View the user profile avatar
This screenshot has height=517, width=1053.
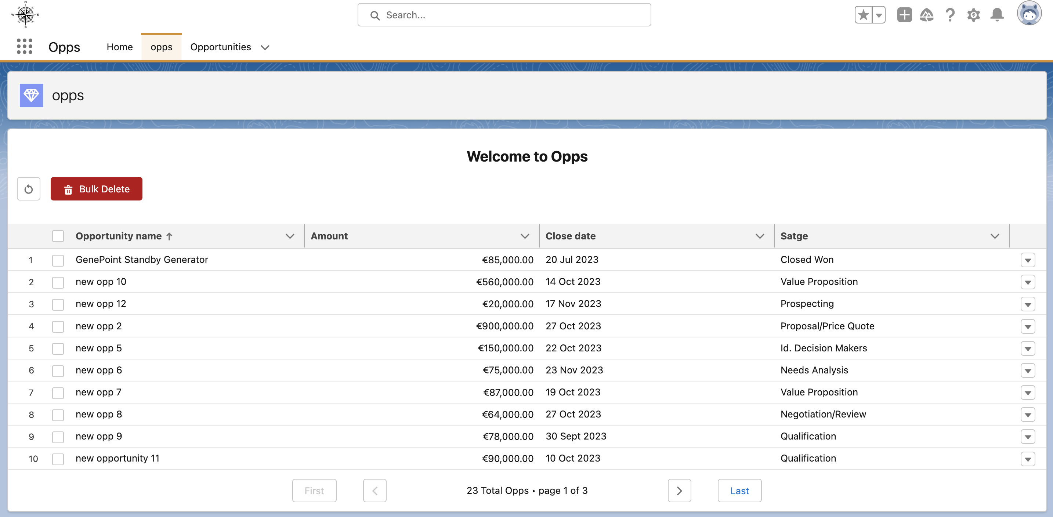tap(1029, 14)
